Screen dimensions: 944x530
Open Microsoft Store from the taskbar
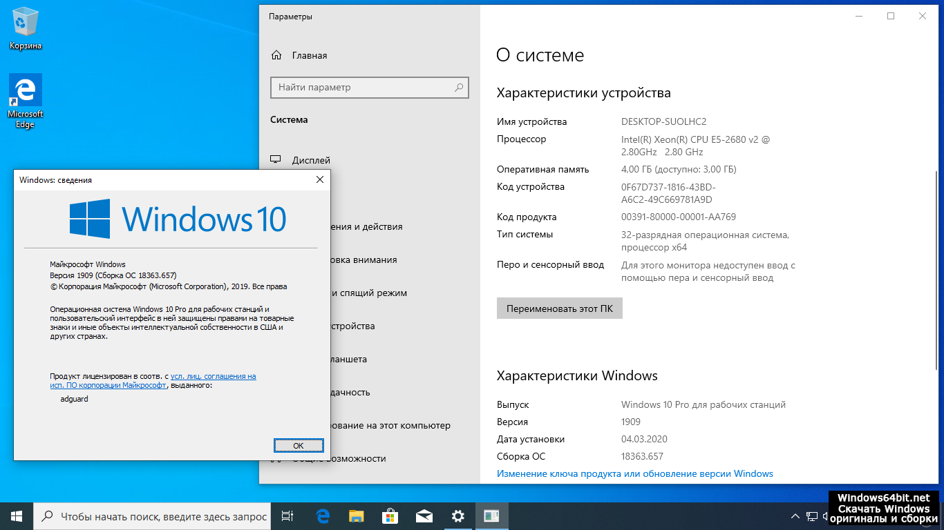390,516
